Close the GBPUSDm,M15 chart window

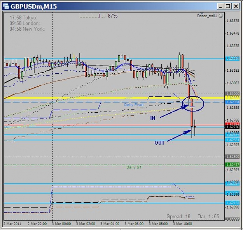[236, 6]
